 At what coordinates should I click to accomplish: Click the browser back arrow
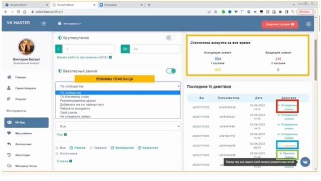coord(6,12)
